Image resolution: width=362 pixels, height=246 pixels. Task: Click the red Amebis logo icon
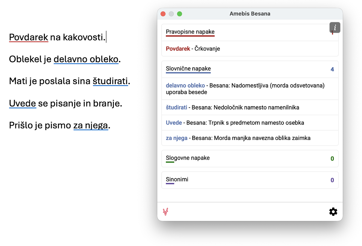tap(166, 212)
